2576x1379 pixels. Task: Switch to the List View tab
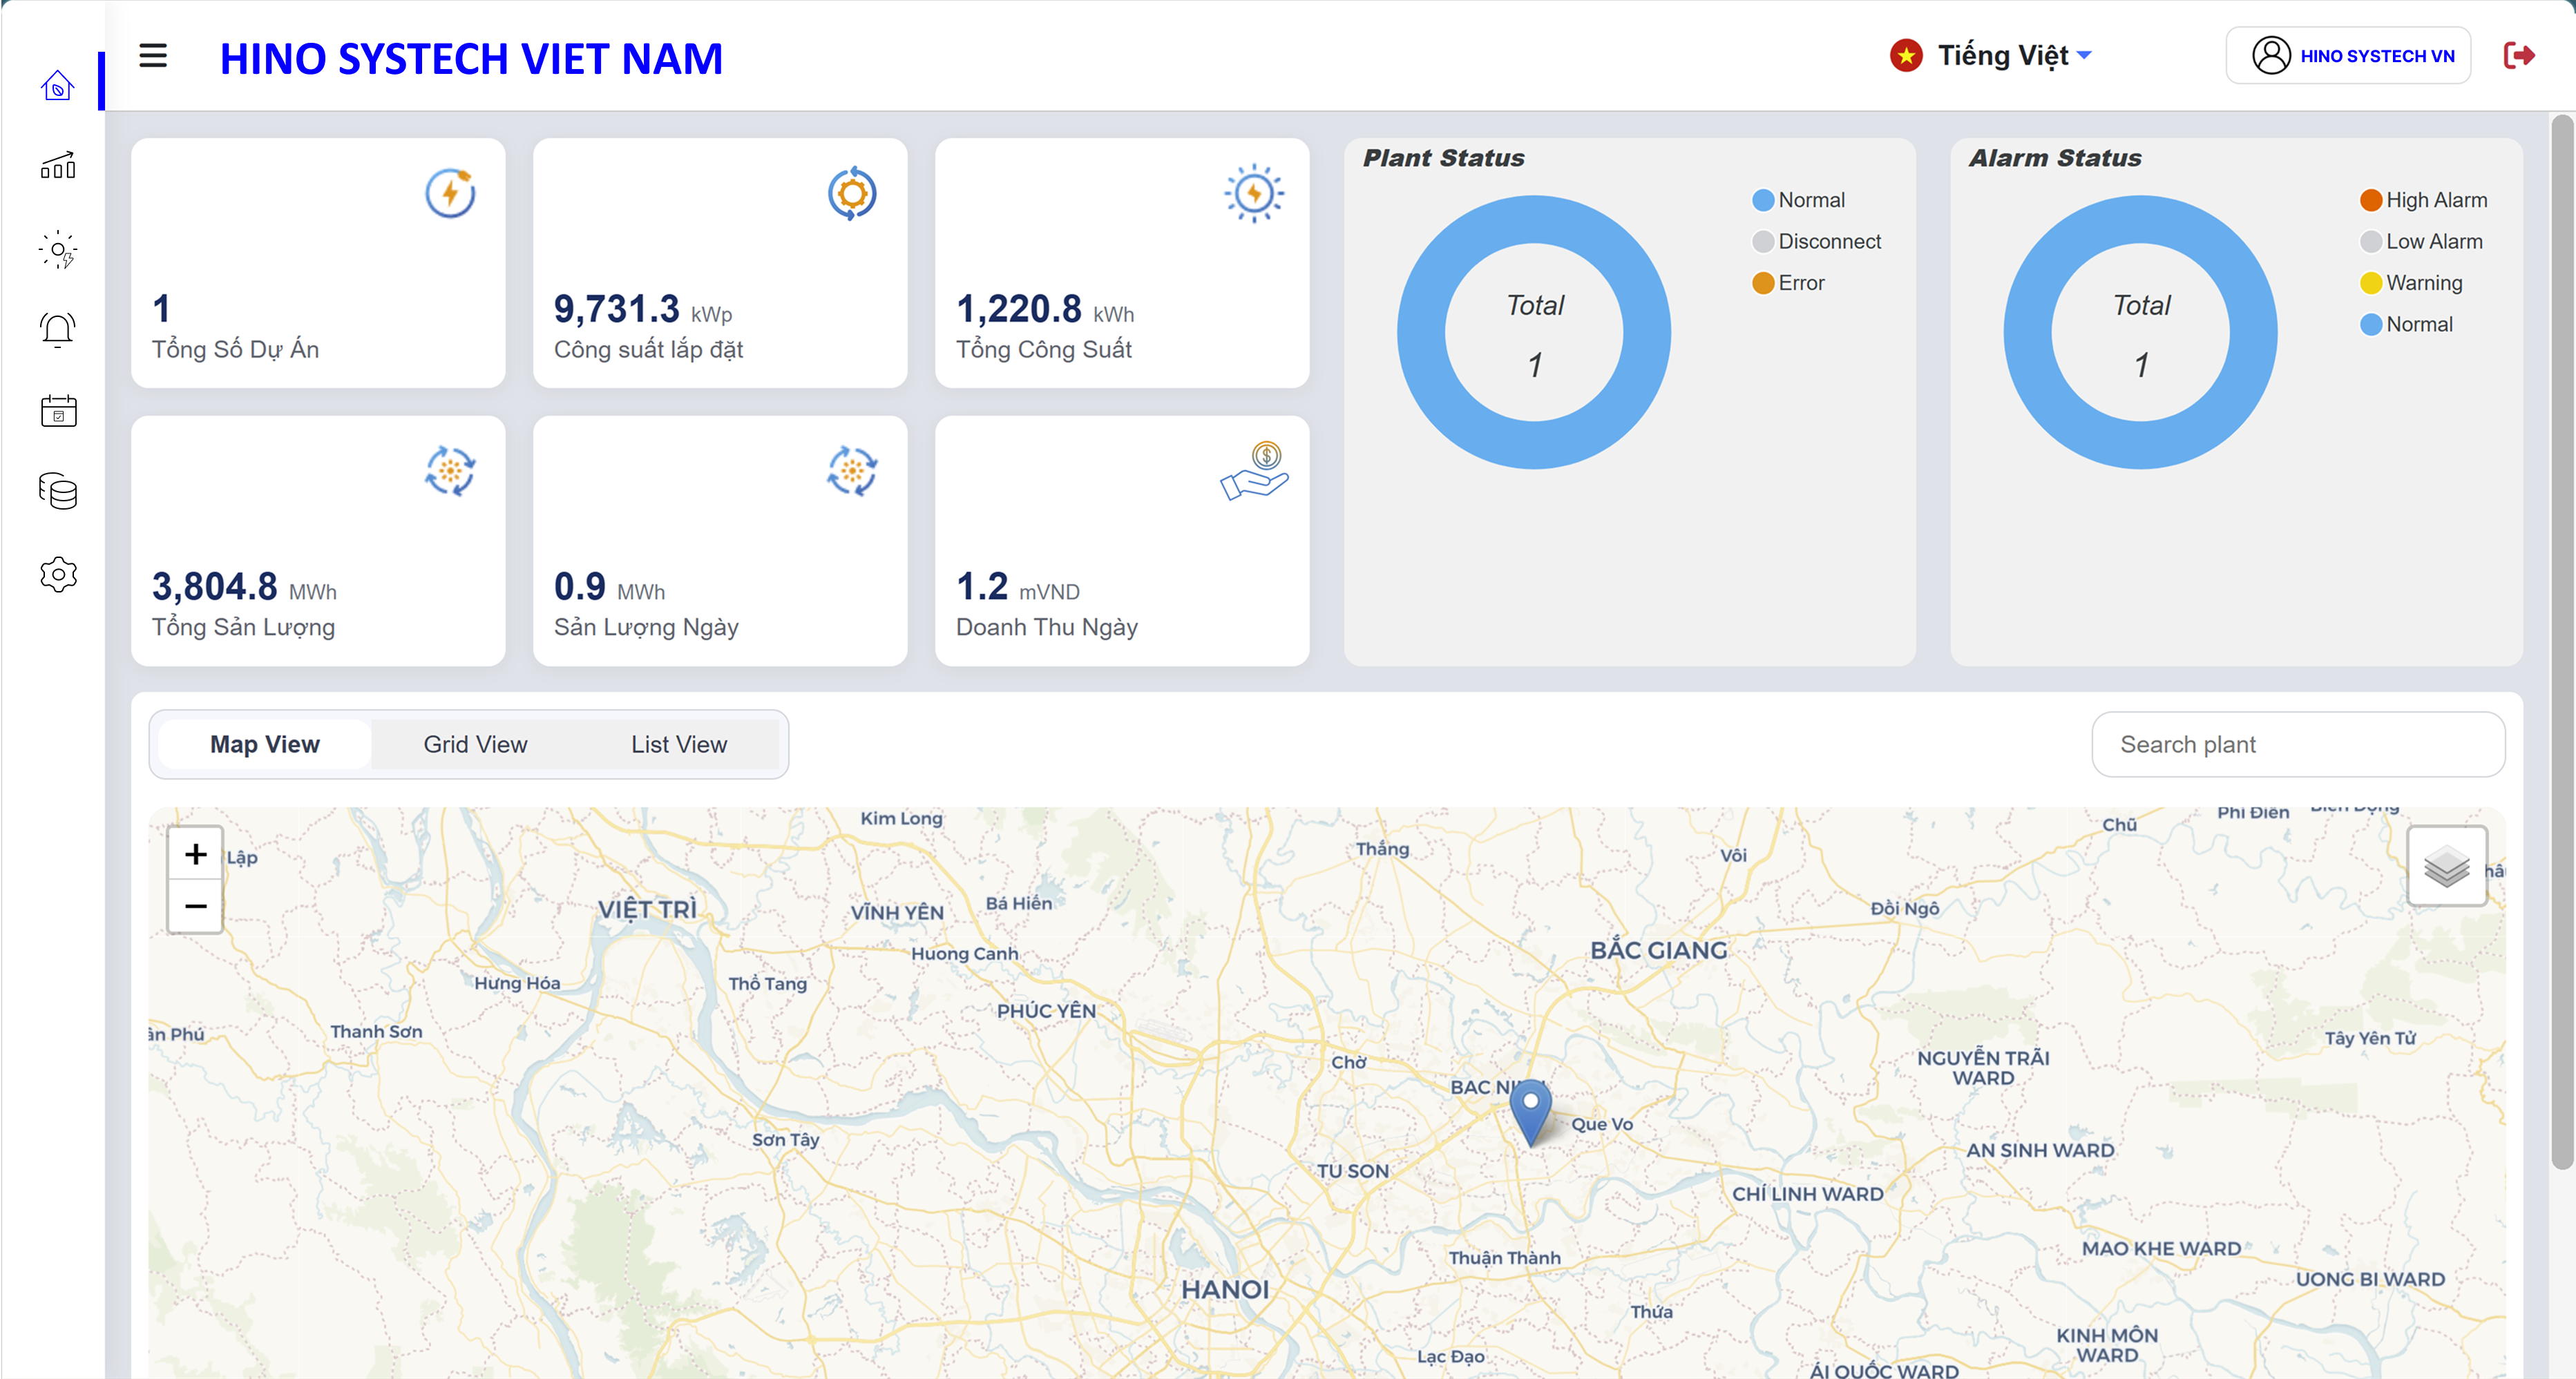[678, 744]
